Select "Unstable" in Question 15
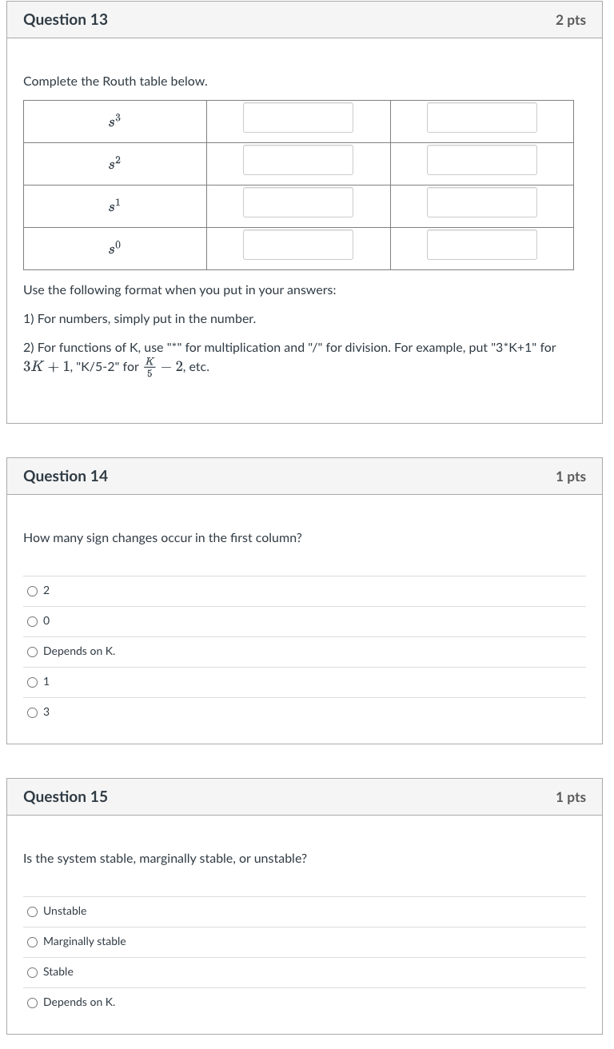Viewport: 614px width, 1049px height. pyautogui.click(x=32, y=911)
